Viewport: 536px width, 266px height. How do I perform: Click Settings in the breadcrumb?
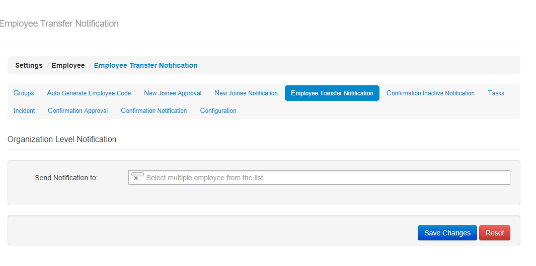pos(29,65)
